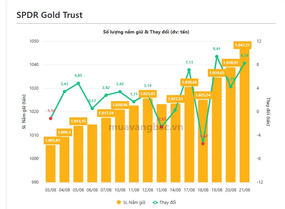285x209 pixels.
Task: Select the 4,85 green point on 05/08
Action: pos(78,83)
